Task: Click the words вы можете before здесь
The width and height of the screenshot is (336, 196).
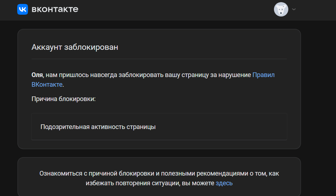Action: coord(198,183)
